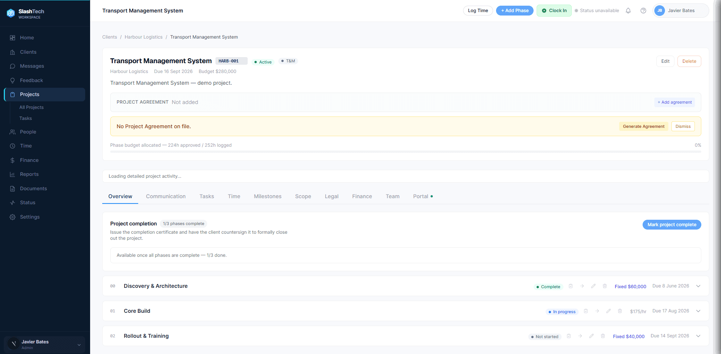Screen dimensions: 721x354
Task: Click the arrow icon on Core Build row
Action: click(597, 311)
